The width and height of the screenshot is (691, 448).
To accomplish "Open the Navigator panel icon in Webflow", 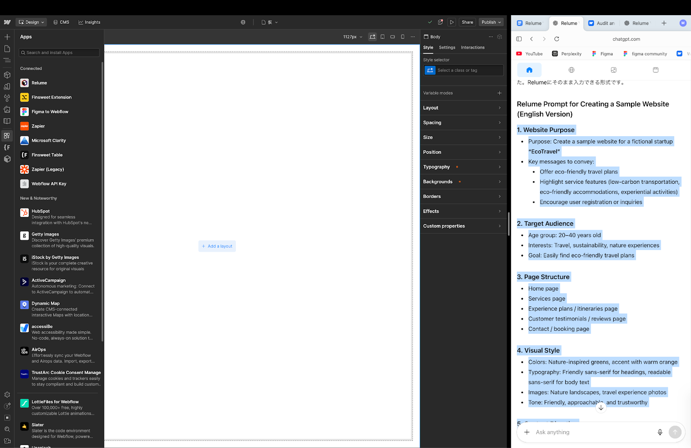I will [7, 60].
